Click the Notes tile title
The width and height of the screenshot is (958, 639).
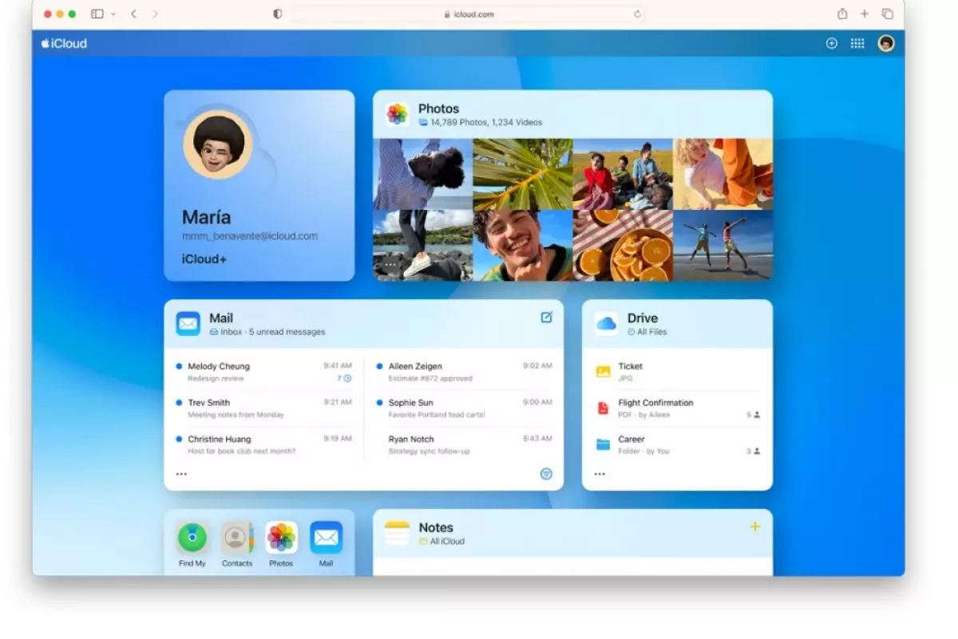click(x=436, y=527)
